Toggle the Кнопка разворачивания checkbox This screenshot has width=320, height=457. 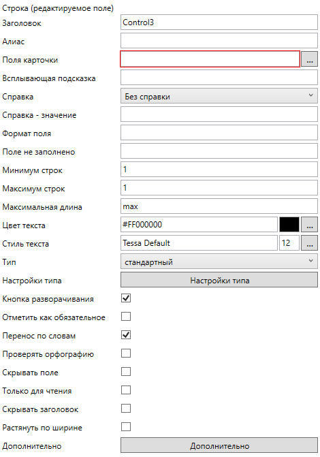point(126,298)
